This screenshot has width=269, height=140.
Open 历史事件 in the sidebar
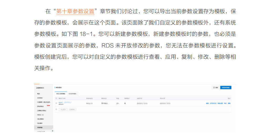pyautogui.click(x=40, y=123)
